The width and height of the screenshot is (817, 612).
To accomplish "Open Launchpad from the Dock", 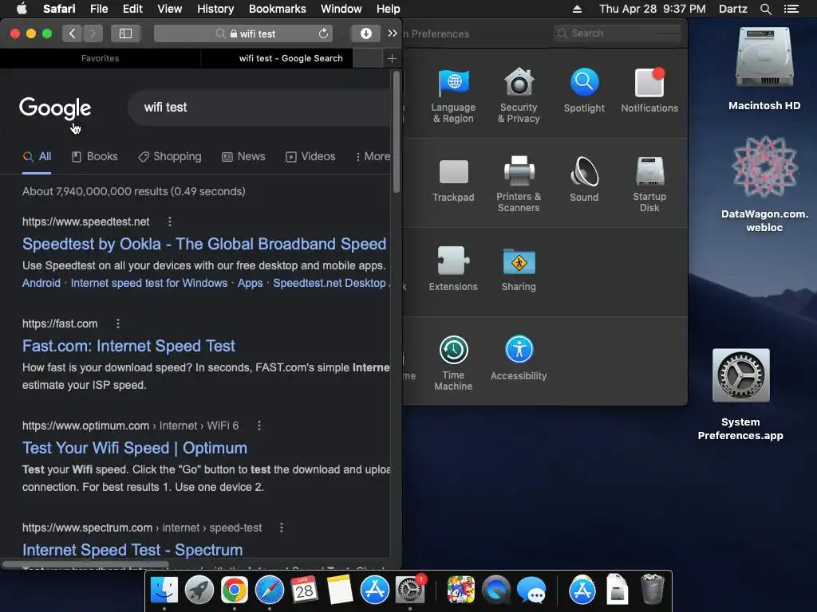I will click(199, 590).
